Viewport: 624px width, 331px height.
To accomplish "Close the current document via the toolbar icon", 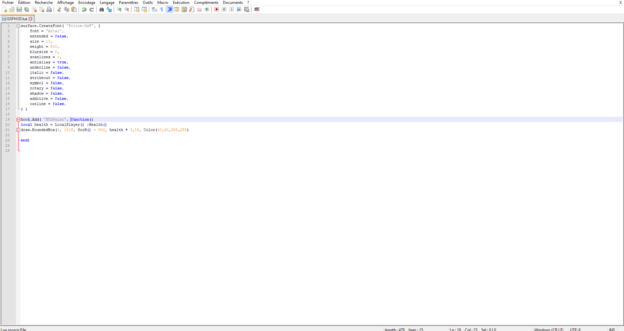I will click(x=34, y=9).
